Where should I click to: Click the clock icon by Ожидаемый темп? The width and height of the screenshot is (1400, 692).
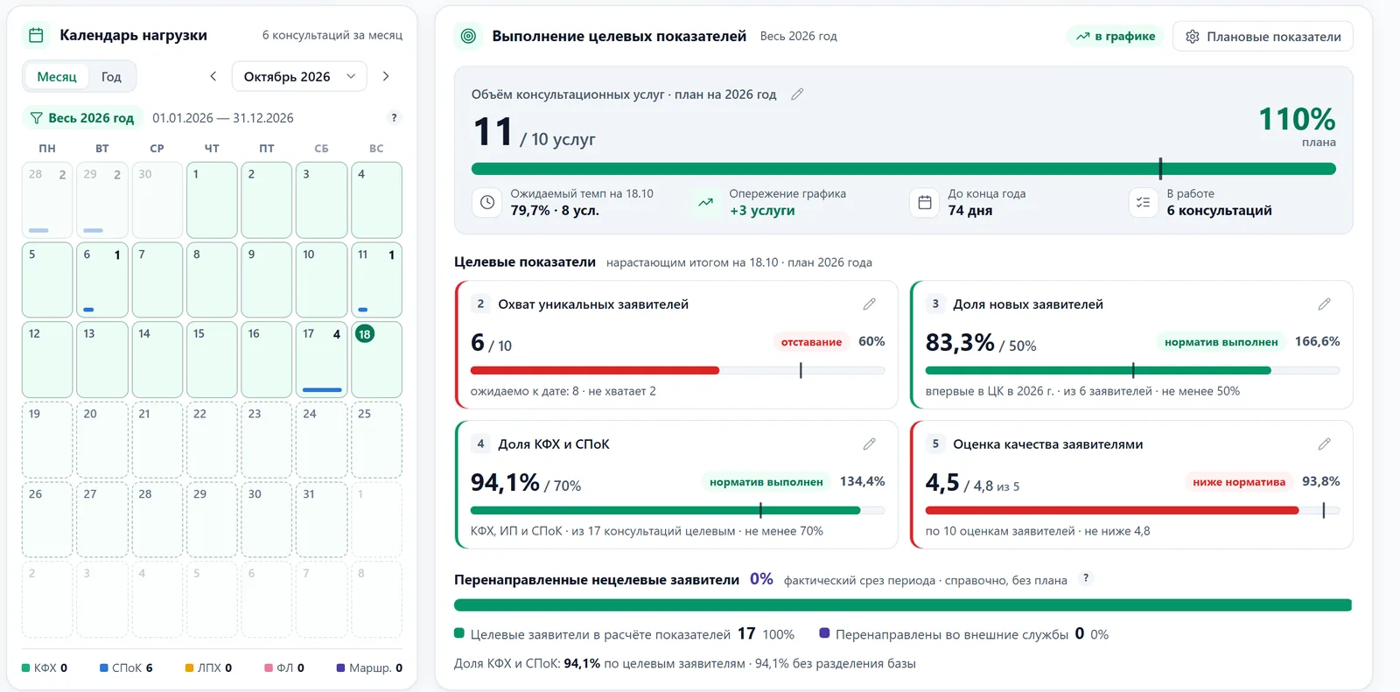click(487, 202)
